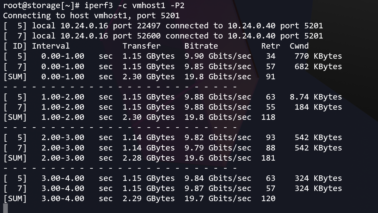Select the 8.74 KBytes Cwnd value
The image size is (378, 213).
click(316, 97)
